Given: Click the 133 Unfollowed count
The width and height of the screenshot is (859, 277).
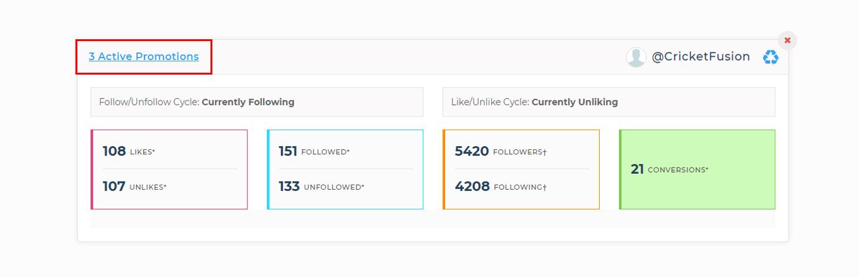Looking at the screenshot, I should 289,187.
